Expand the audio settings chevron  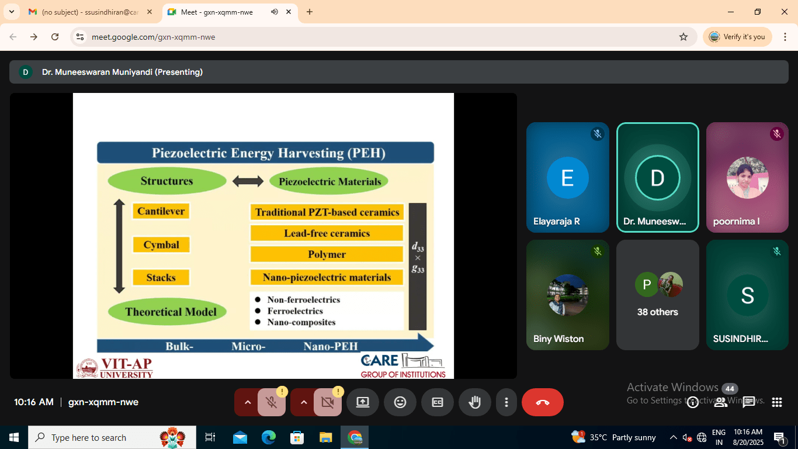(248, 402)
